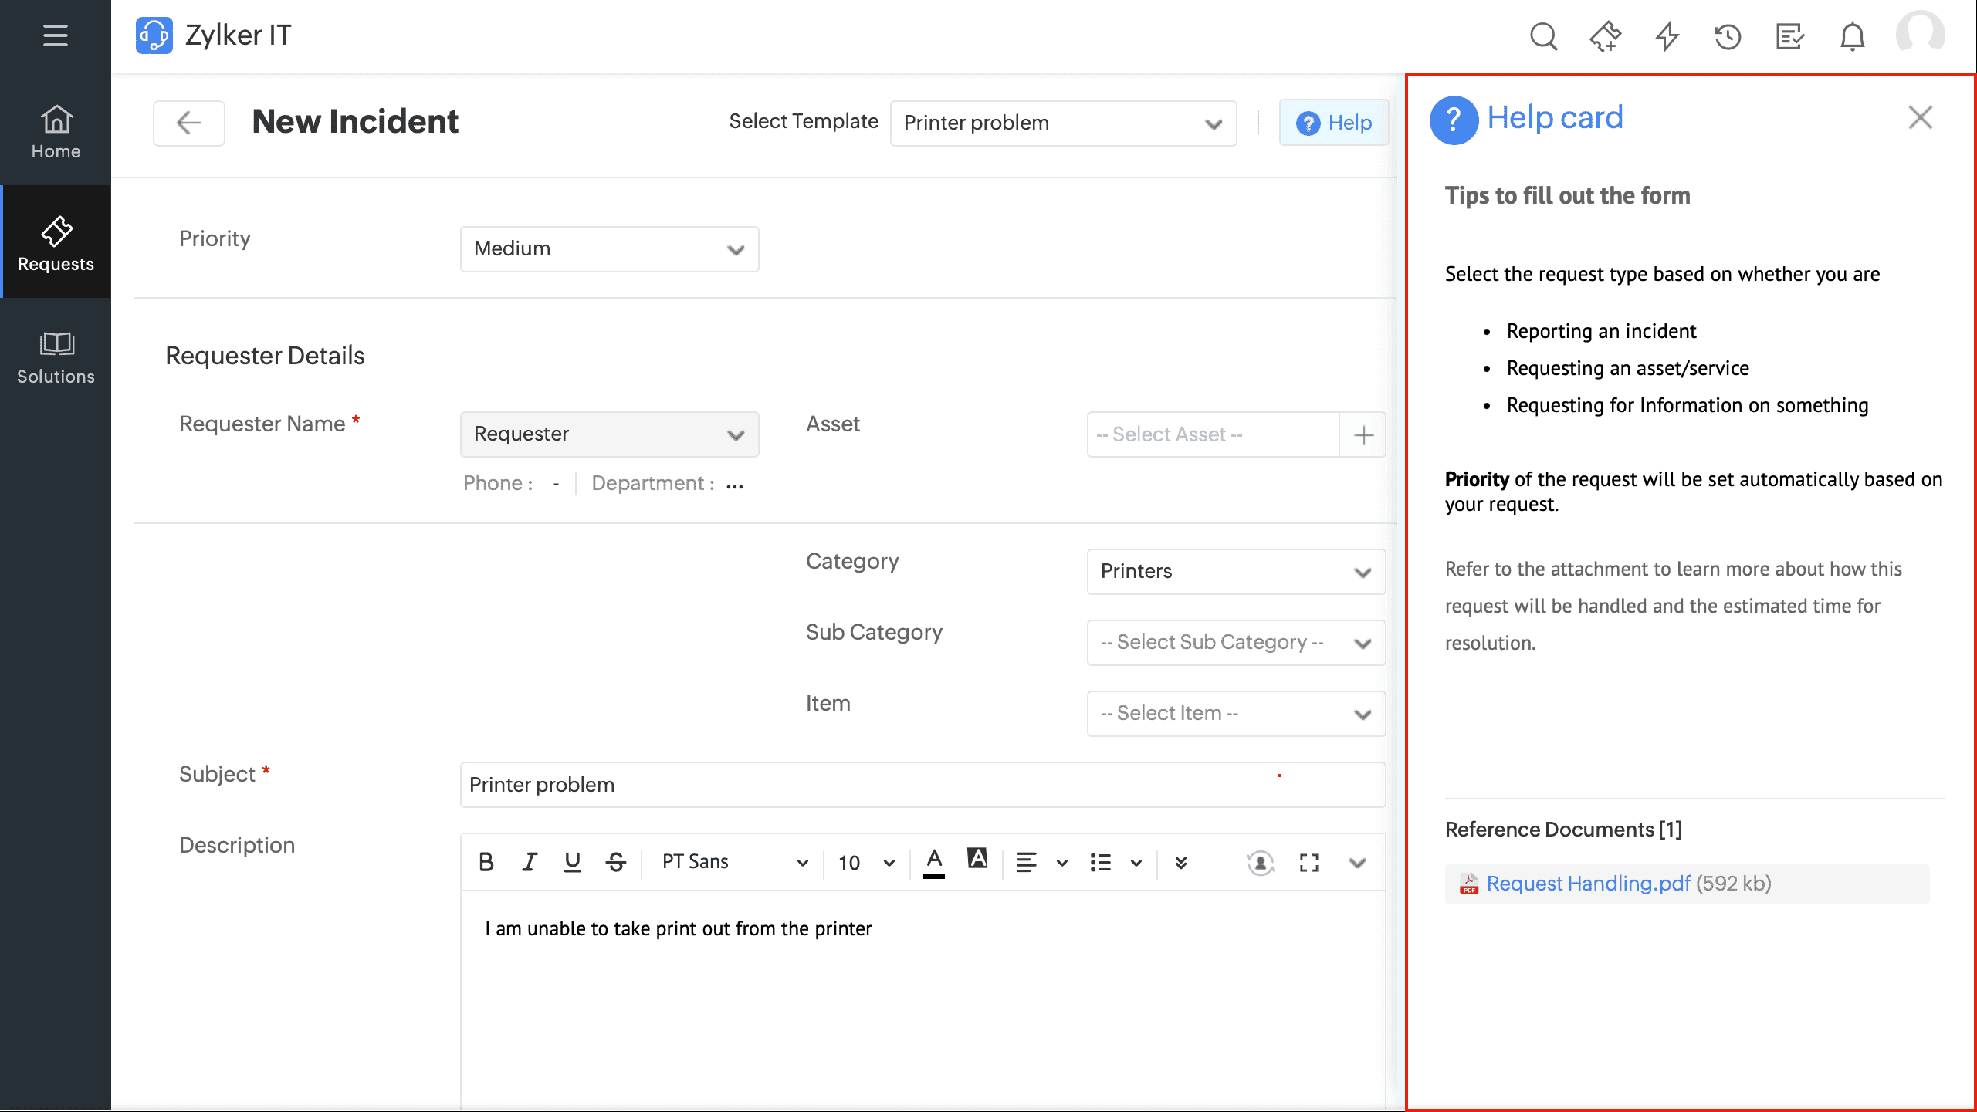The width and height of the screenshot is (1977, 1112).
Task: Open the Select Template dropdown
Action: [1063, 123]
